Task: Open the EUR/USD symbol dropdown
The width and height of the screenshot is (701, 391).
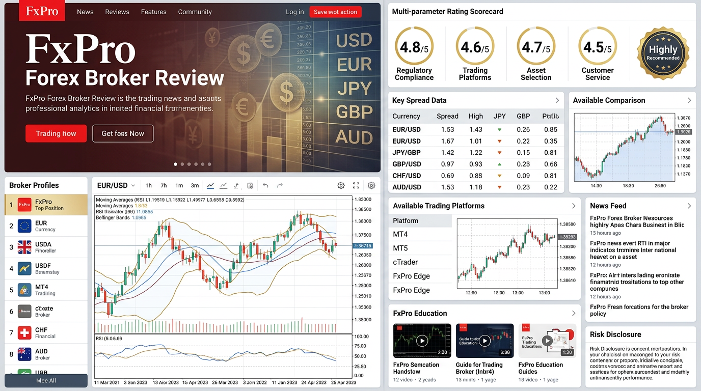Action: pos(116,186)
